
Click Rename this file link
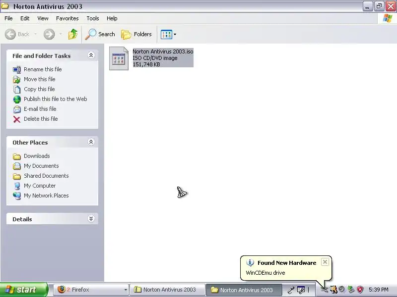tap(43, 69)
